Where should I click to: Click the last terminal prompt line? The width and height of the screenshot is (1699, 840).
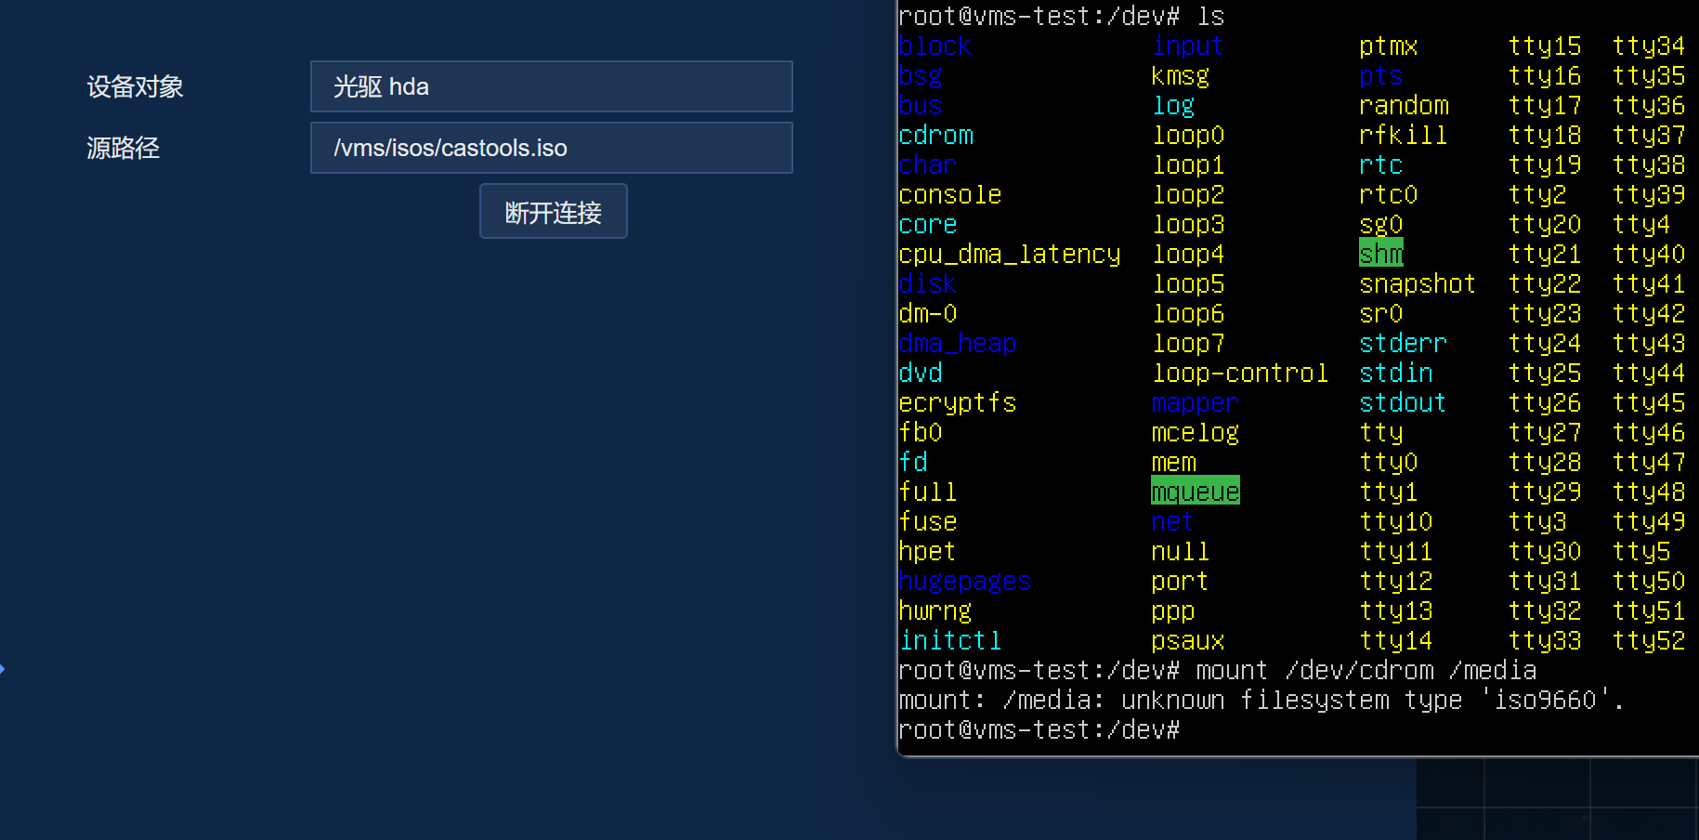click(1039, 729)
